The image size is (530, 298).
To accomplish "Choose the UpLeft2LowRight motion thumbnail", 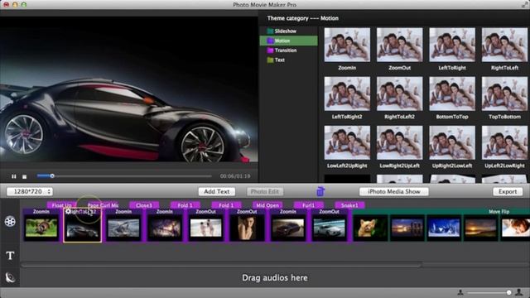I will (504, 142).
